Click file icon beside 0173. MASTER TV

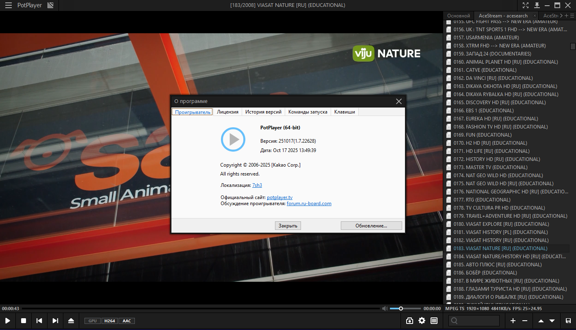click(x=449, y=167)
